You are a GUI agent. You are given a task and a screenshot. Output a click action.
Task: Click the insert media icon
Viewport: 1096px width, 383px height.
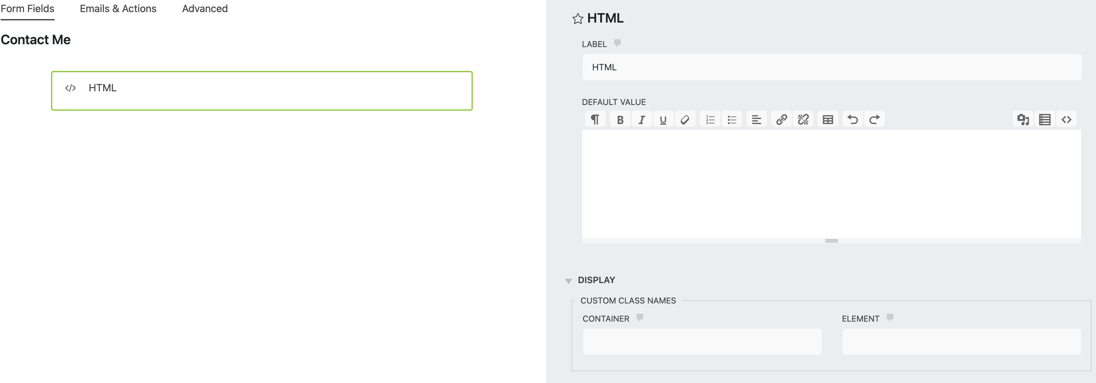point(1023,120)
